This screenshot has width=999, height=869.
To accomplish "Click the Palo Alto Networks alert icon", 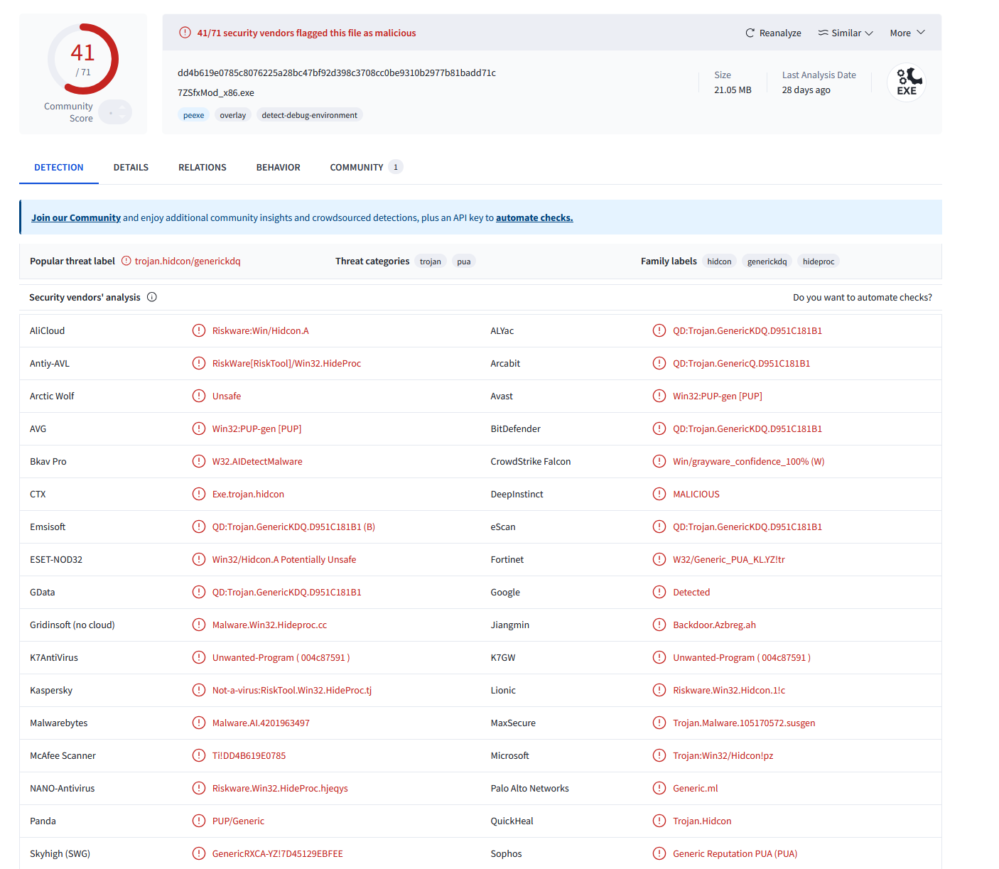I will [x=659, y=788].
